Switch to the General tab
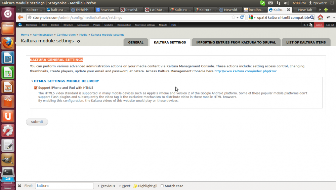Image resolution: width=336 pixels, height=190 pixels. pyautogui.click(x=136, y=42)
